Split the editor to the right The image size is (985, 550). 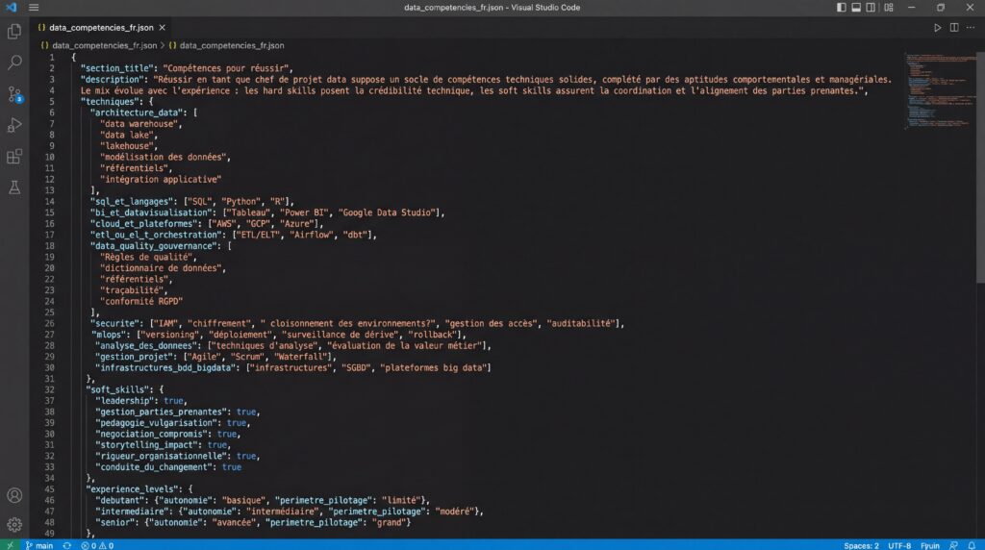click(954, 28)
